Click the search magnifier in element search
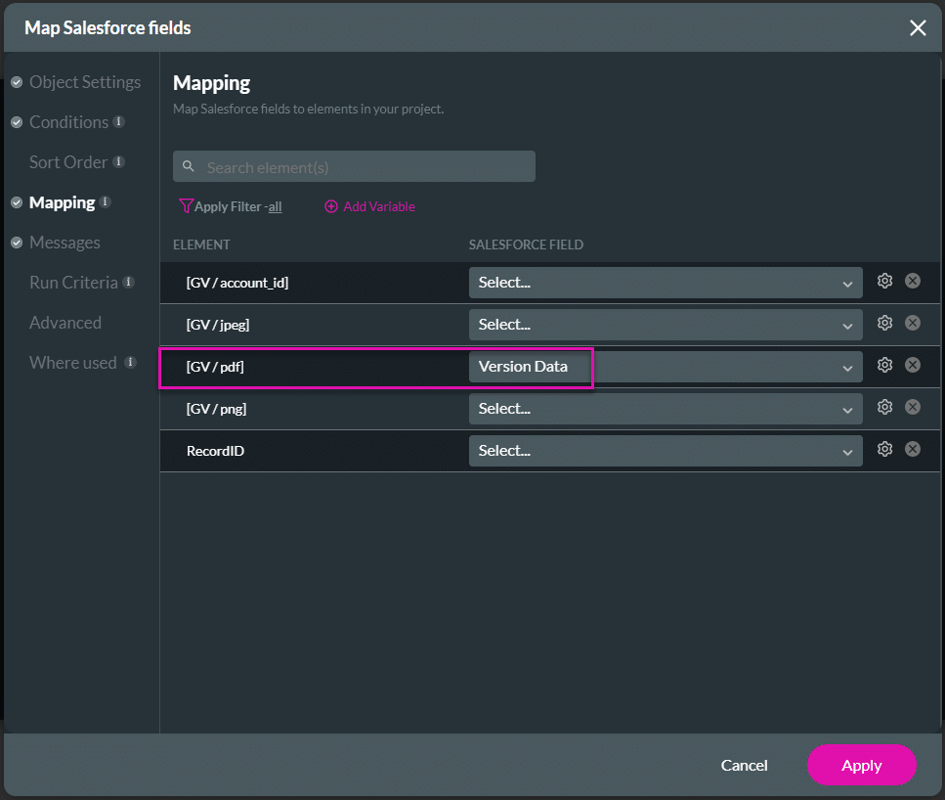This screenshot has width=945, height=800. [189, 165]
